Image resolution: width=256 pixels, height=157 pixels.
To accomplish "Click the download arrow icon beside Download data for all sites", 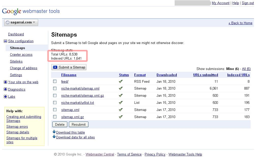I will (54, 137).
